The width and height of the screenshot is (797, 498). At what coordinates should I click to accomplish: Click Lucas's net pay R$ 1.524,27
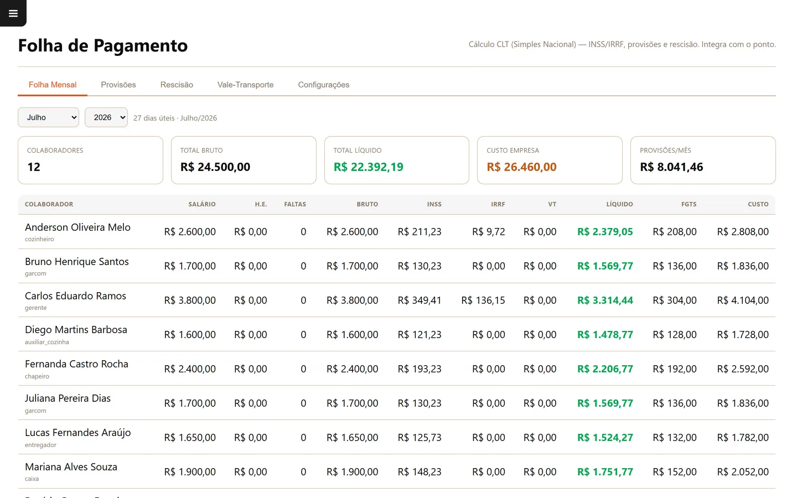click(605, 438)
